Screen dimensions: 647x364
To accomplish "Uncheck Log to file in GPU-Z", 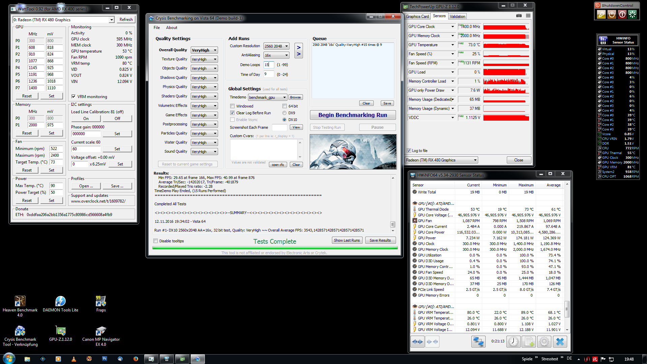I will pyautogui.click(x=409, y=151).
